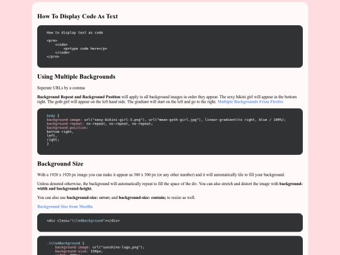Image resolution: width=340 pixels, height=255 pixels.
Task: Click the Using Multiple Backgrounds heading
Action: click(x=76, y=77)
